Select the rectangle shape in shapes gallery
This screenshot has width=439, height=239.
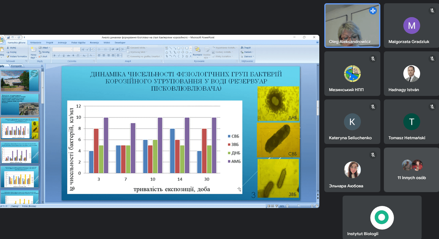point(179,48)
